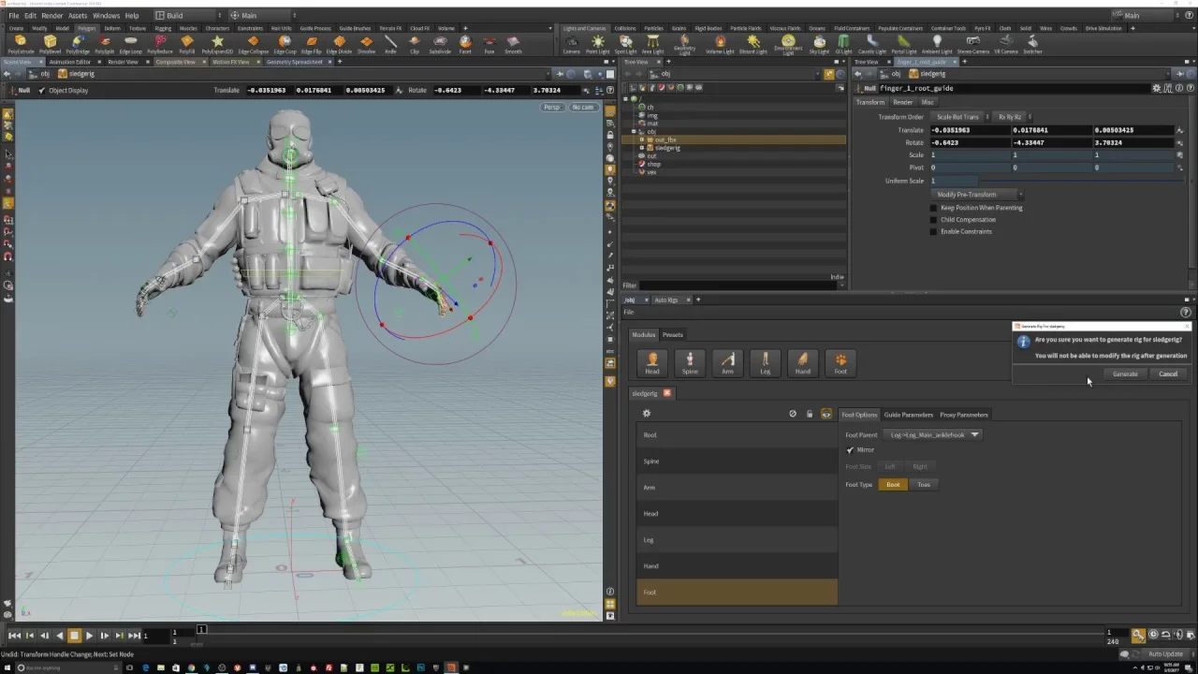Open the Foot Parent dropdown
Viewport: 1198px width, 674px height.
tap(974, 434)
